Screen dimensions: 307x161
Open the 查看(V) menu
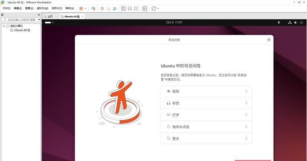[29, 8]
